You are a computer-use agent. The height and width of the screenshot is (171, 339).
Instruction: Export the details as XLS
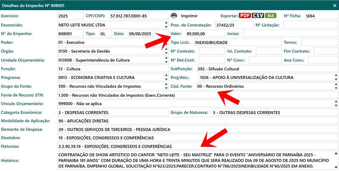point(270,16)
